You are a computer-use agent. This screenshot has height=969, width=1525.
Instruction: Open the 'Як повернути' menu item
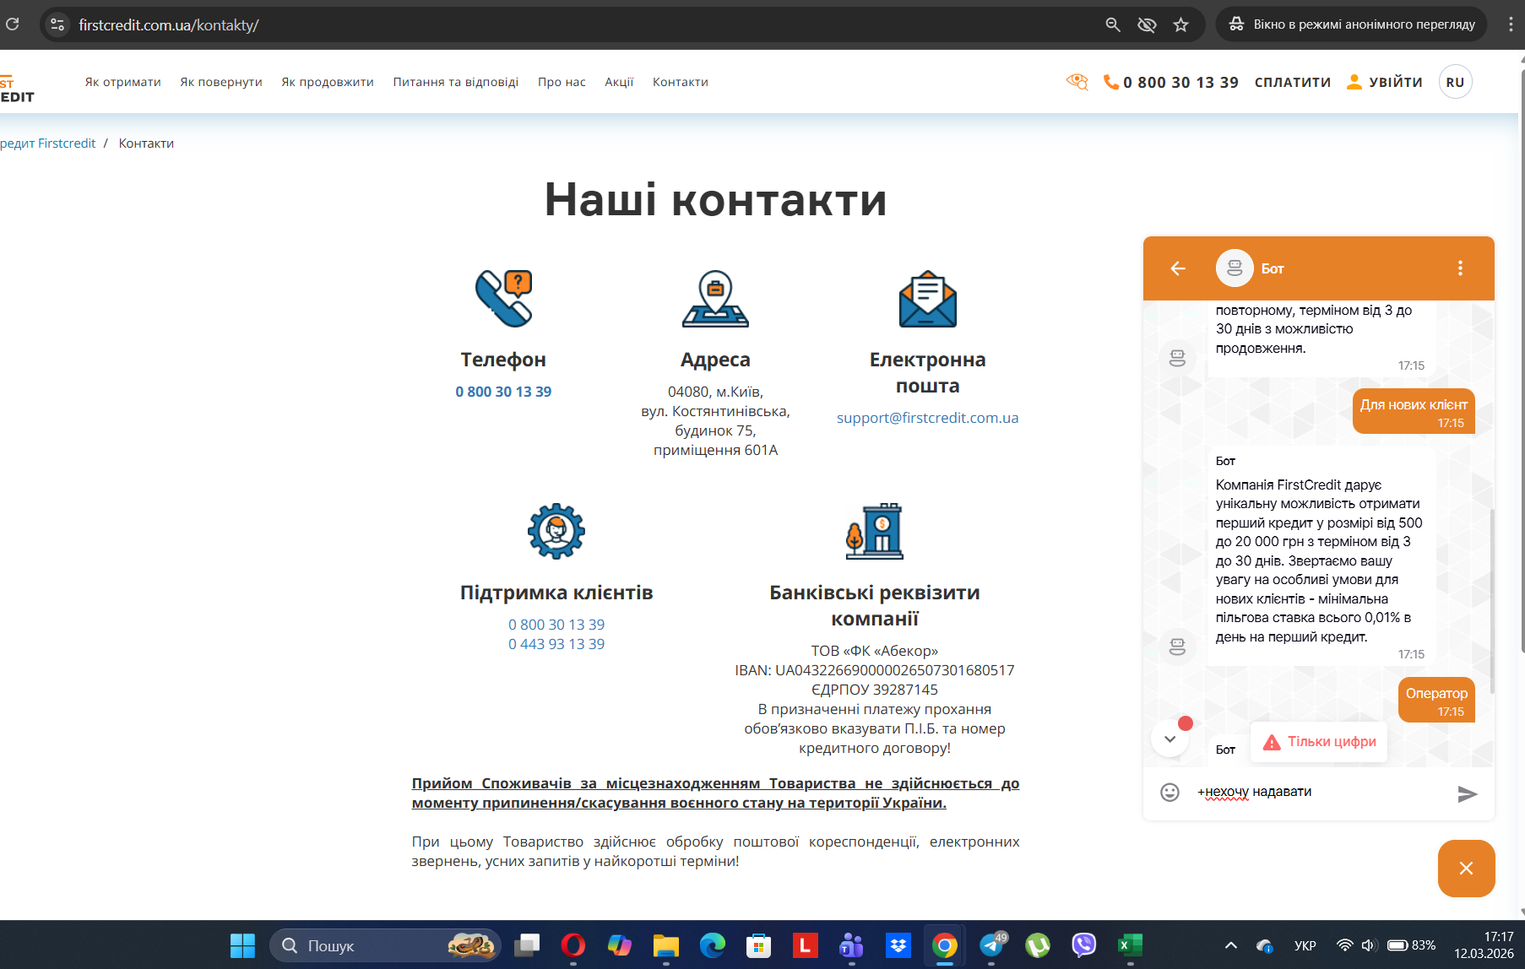[x=221, y=82]
